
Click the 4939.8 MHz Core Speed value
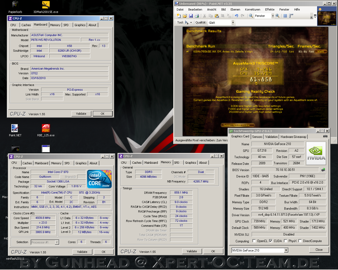[x=43, y=218]
